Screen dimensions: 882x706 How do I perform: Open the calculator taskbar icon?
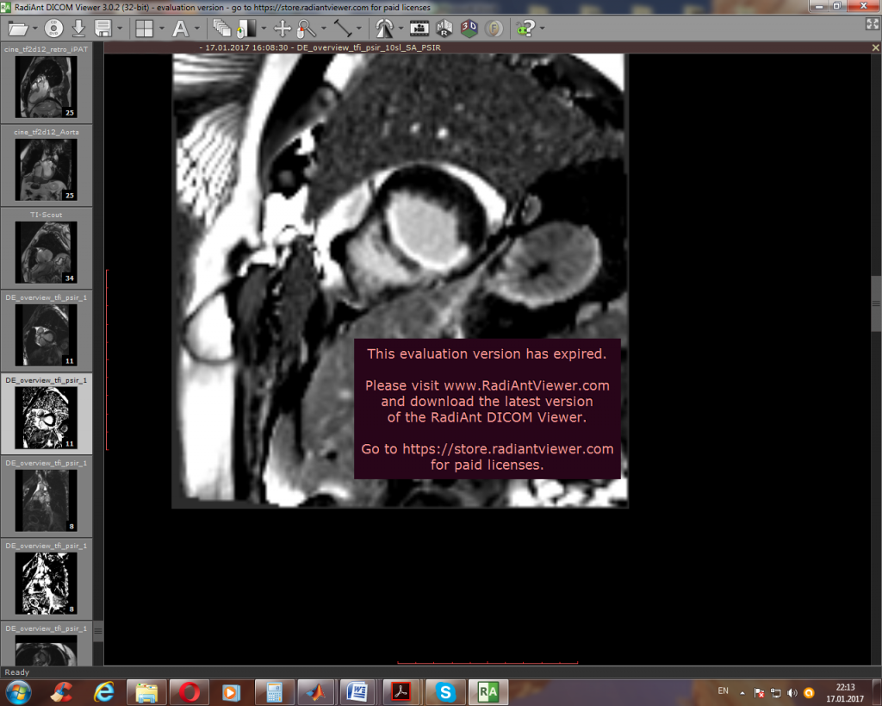point(275,692)
